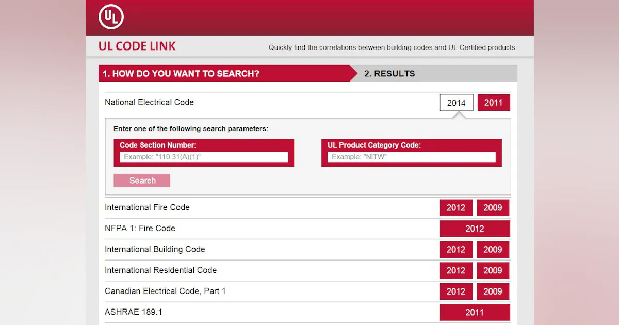The height and width of the screenshot is (325, 619).
Task: Choose International Fire Code 2012
Action: (x=456, y=208)
